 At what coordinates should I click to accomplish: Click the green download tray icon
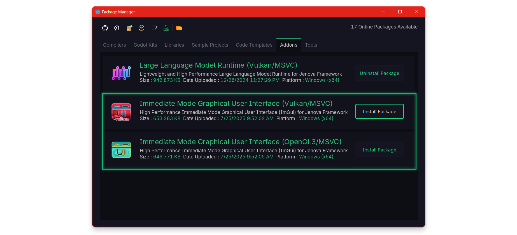coord(166,28)
